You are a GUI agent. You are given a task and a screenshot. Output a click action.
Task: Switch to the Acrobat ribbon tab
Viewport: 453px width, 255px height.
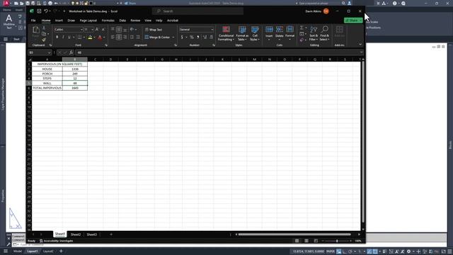coord(173,21)
